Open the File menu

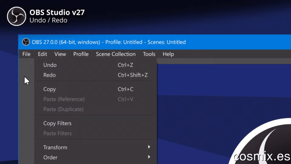coord(26,54)
